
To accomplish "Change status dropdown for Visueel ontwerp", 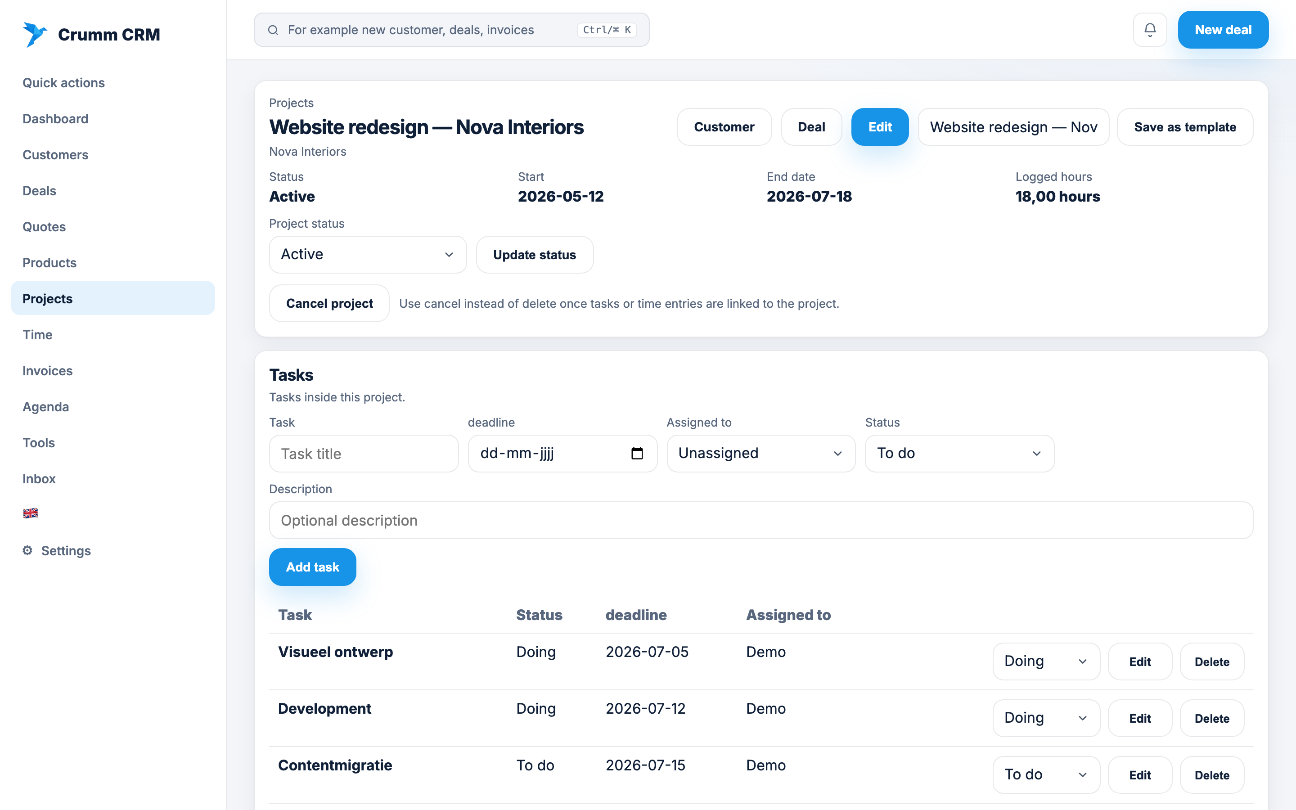I will (x=1046, y=661).
